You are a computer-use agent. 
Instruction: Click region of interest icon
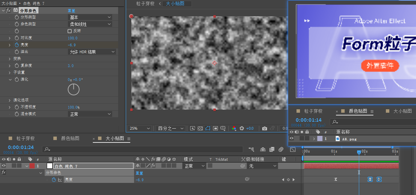pyautogui.click(x=215, y=128)
